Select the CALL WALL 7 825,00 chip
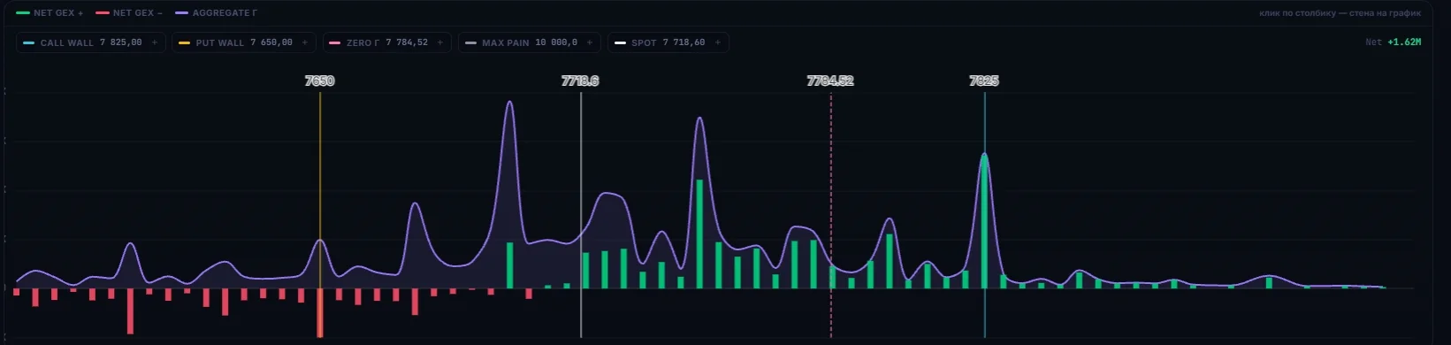Image resolution: width=1451 pixels, height=345 pixels. coord(91,42)
